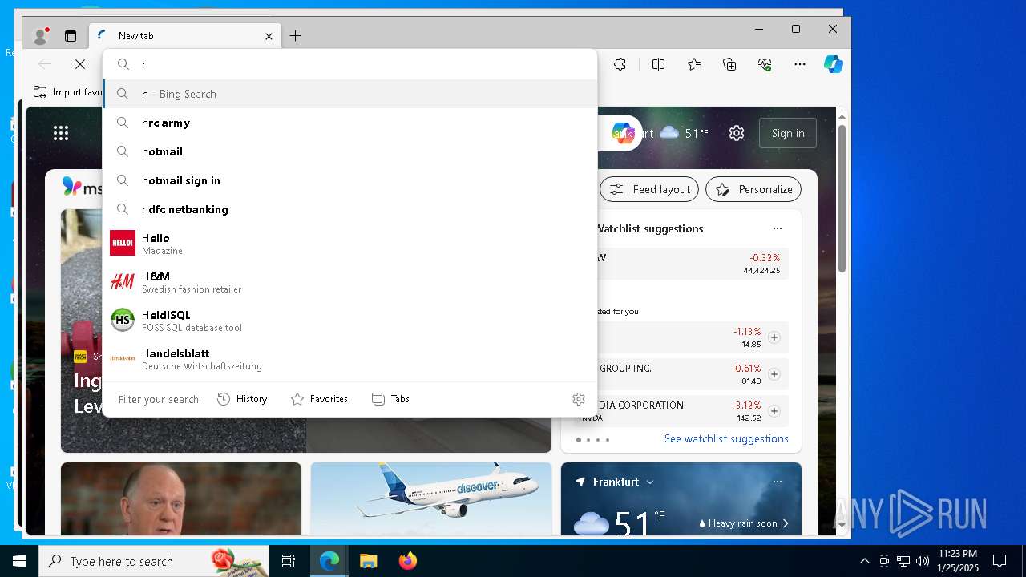Filter search by Tabs

(x=390, y=399)
